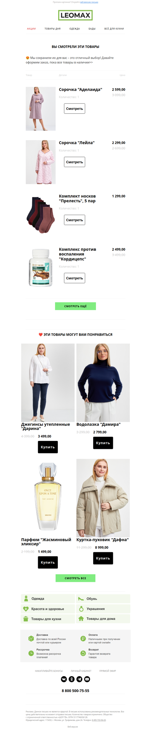This screenshot has width=151, height=736.
Task: Click Смотреть for Комплект носков "Прелесть"
Action: click(x=74, y=220)
